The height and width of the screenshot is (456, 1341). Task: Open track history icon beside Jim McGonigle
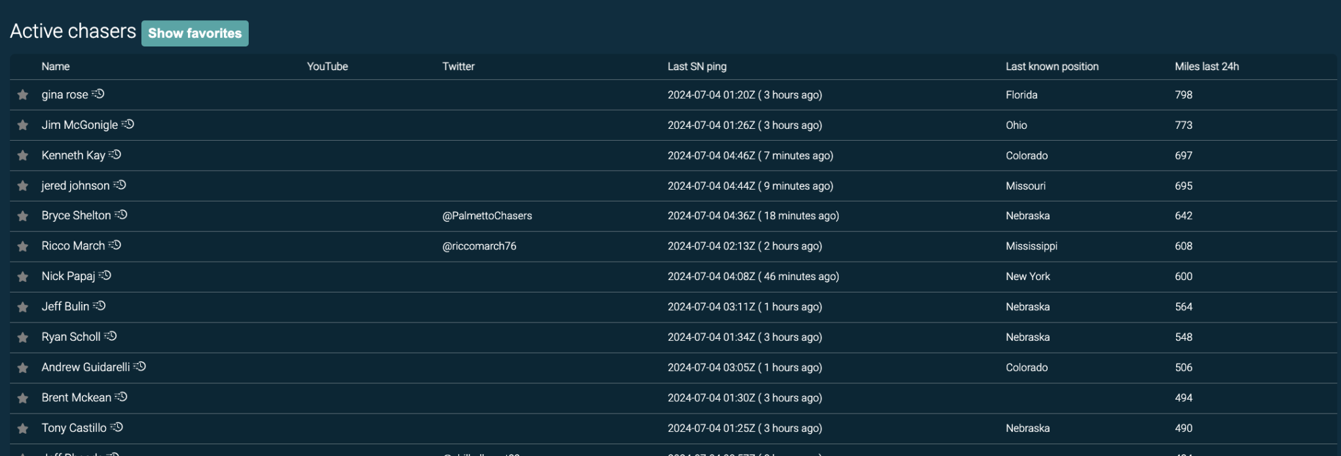pos(128,124)
